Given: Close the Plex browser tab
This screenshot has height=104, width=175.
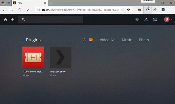Looking at the screenshot, I should [x=45, y=3].
